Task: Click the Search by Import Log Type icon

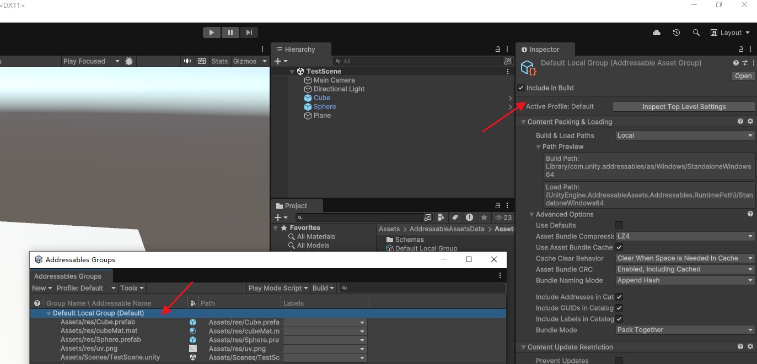Action: (469, 218)
